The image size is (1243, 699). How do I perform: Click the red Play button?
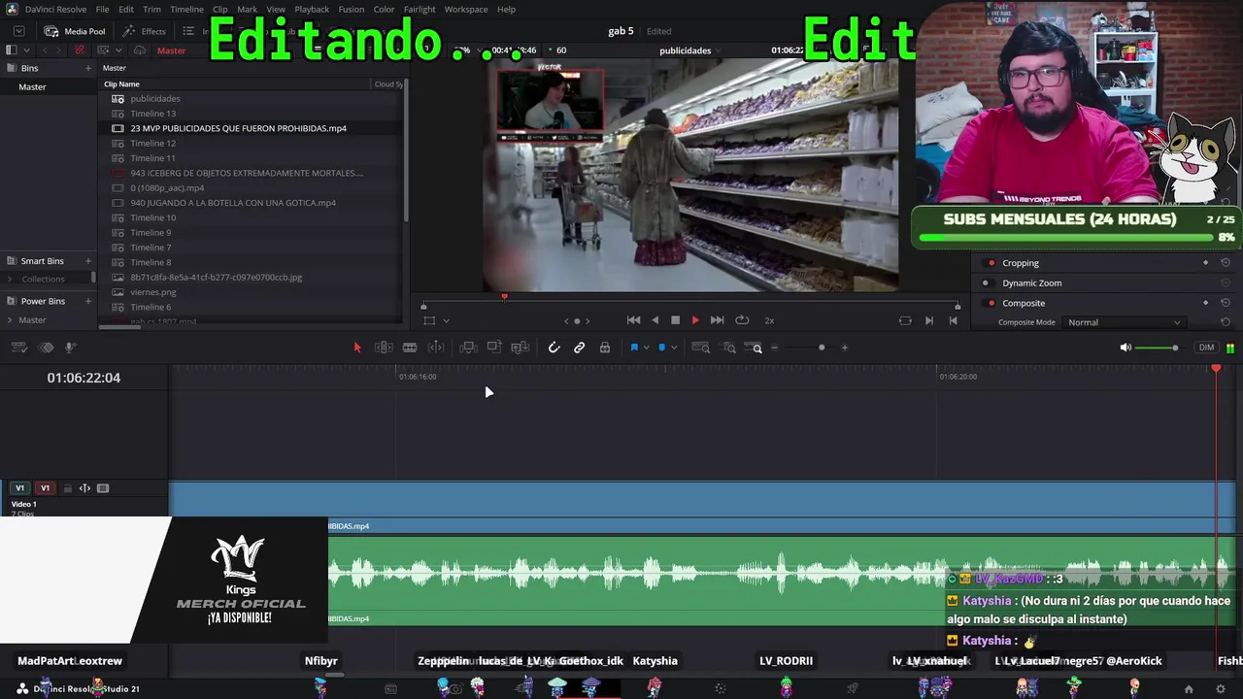click(x=695, y=320)
